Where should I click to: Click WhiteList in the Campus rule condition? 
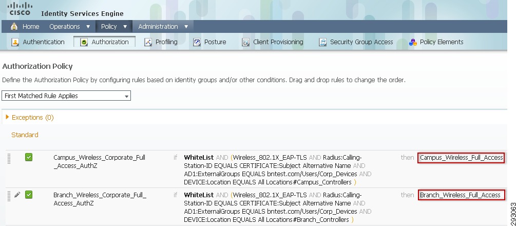click(x=199, y=158)
